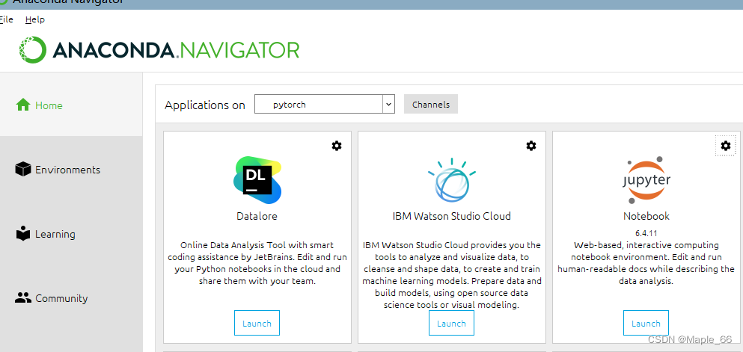
Task: Switch to the Environments tab
Action: coord(71,170)
